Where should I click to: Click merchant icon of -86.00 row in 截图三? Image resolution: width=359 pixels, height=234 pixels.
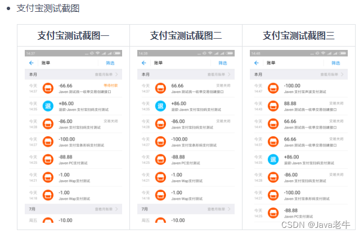[x=273, y=177]
